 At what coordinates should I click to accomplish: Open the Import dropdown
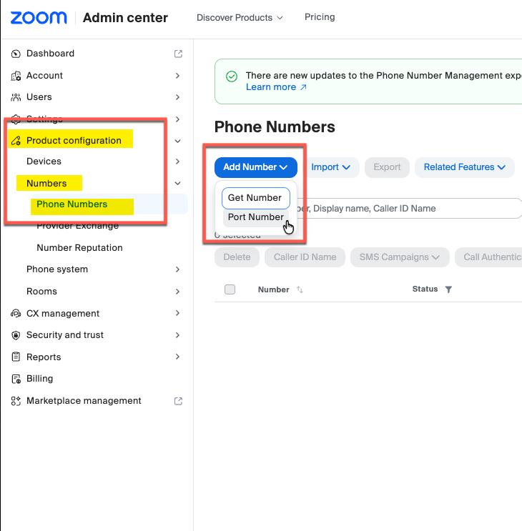point(330,167)
